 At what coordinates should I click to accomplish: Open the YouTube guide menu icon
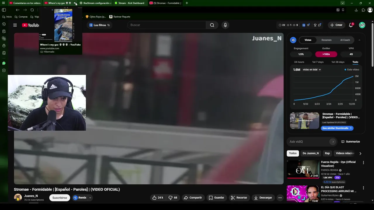pyautogui.click(x=15, y=25)
